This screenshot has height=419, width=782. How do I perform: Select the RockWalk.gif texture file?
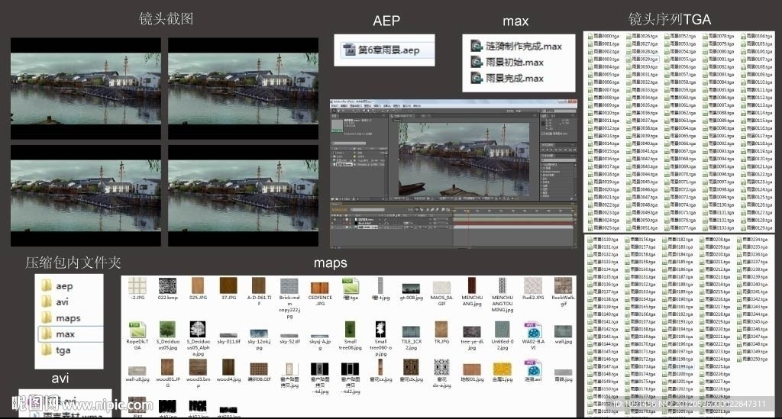coord(563,286)
